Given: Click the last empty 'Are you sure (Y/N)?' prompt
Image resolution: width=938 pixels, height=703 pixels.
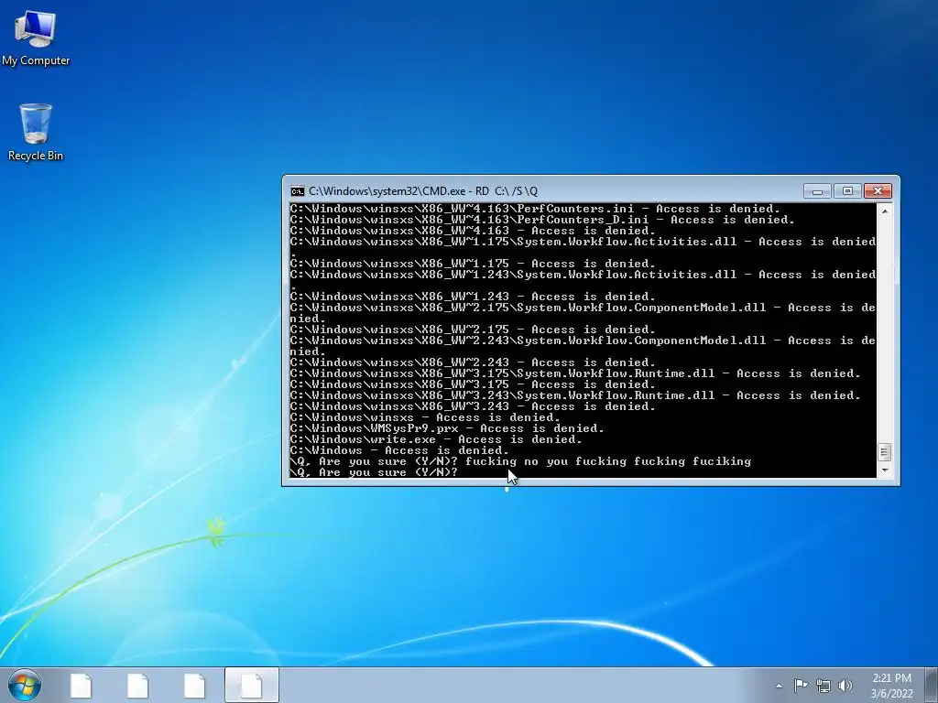Looking at the screenshot, I should pyautogui.click(x=374, y=472).
